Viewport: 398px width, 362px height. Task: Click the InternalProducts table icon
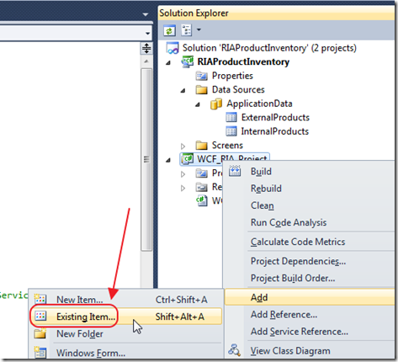231,131
